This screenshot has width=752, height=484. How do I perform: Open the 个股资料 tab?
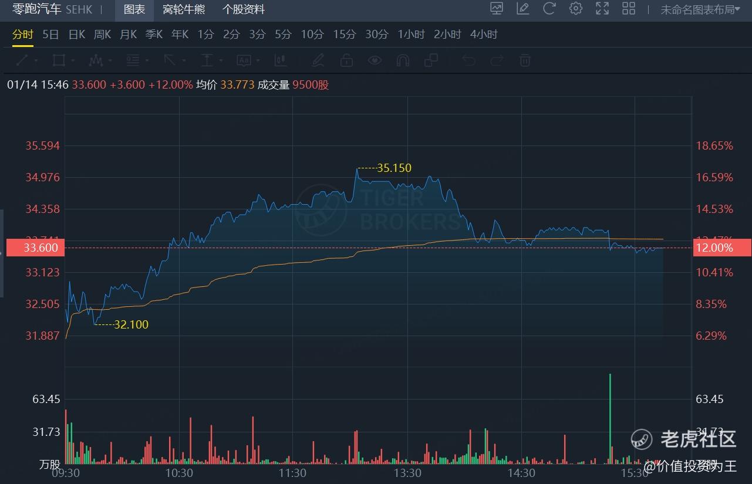click(244, 10)
